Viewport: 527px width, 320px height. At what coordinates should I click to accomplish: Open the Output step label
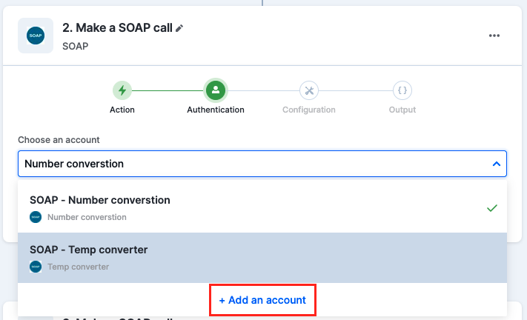coord(402,110)
